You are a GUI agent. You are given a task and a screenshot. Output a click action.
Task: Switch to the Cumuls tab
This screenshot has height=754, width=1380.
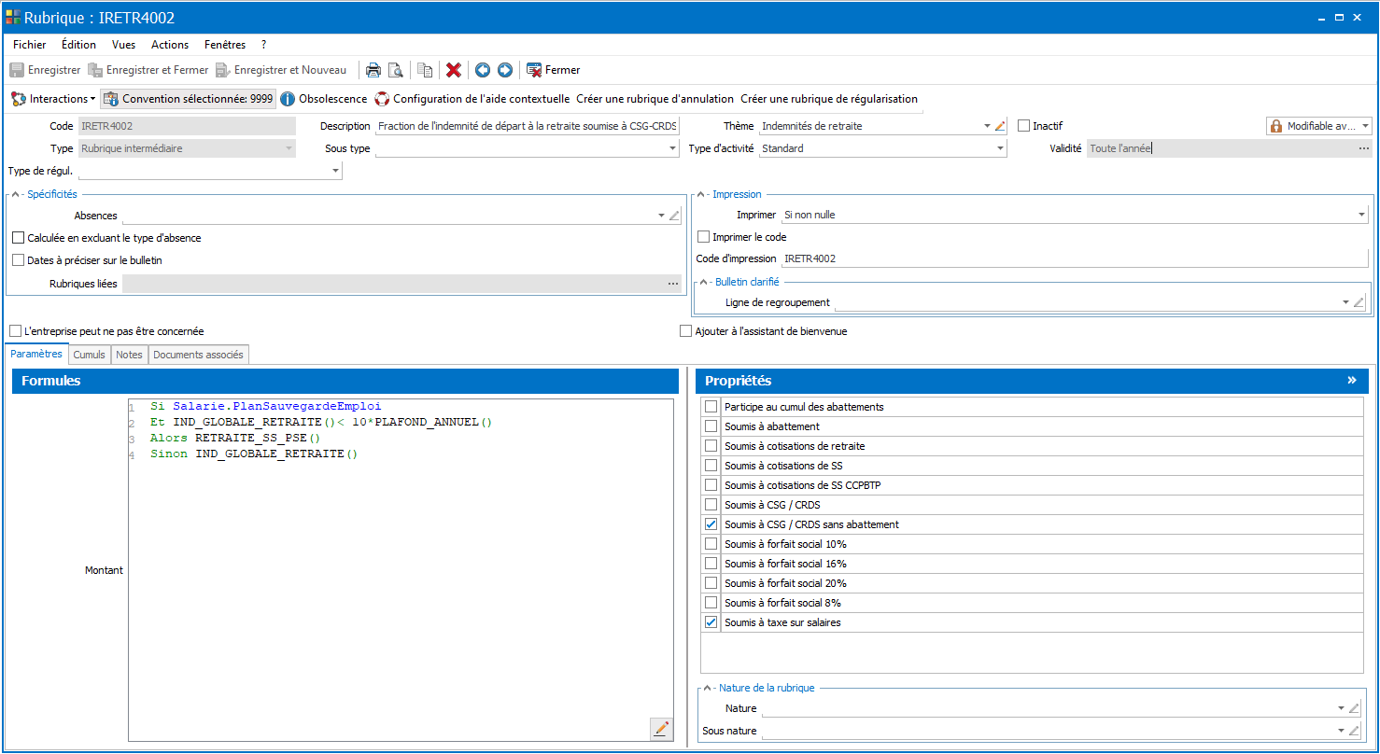point(90,355)
